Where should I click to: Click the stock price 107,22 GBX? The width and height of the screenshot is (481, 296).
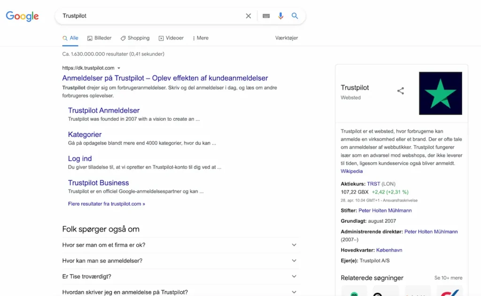pyautogui.click(x=355, y=192)
